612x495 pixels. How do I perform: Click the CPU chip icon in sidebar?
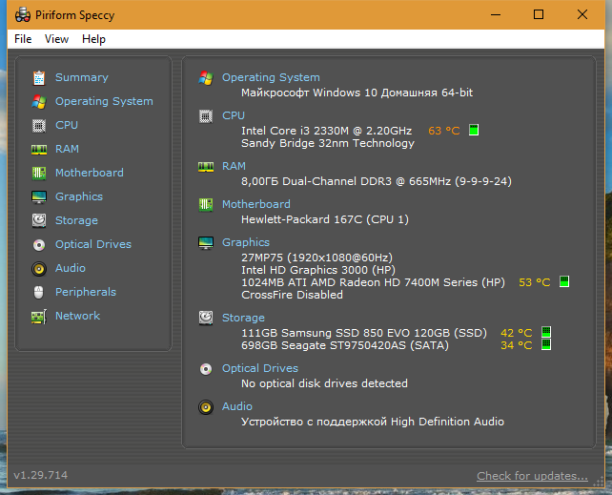coord(39,126)
